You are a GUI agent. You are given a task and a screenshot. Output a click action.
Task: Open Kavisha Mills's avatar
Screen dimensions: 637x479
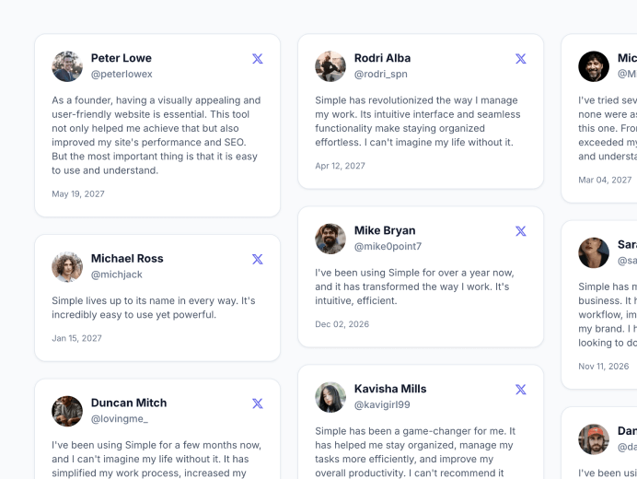click(330, 397)
